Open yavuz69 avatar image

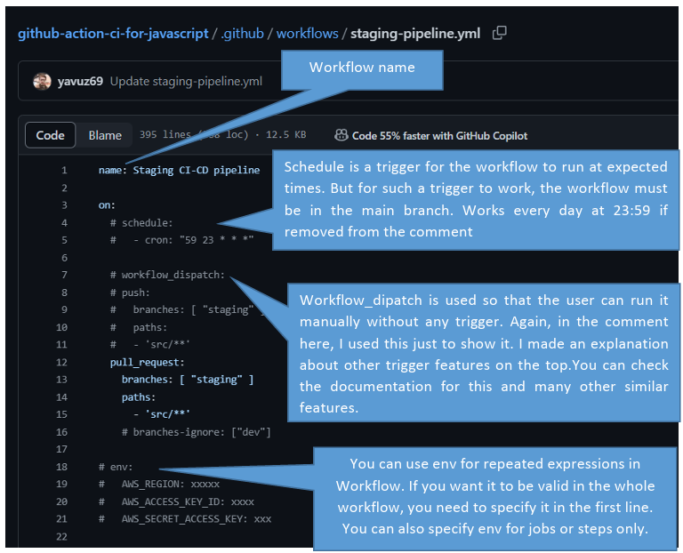42,82
